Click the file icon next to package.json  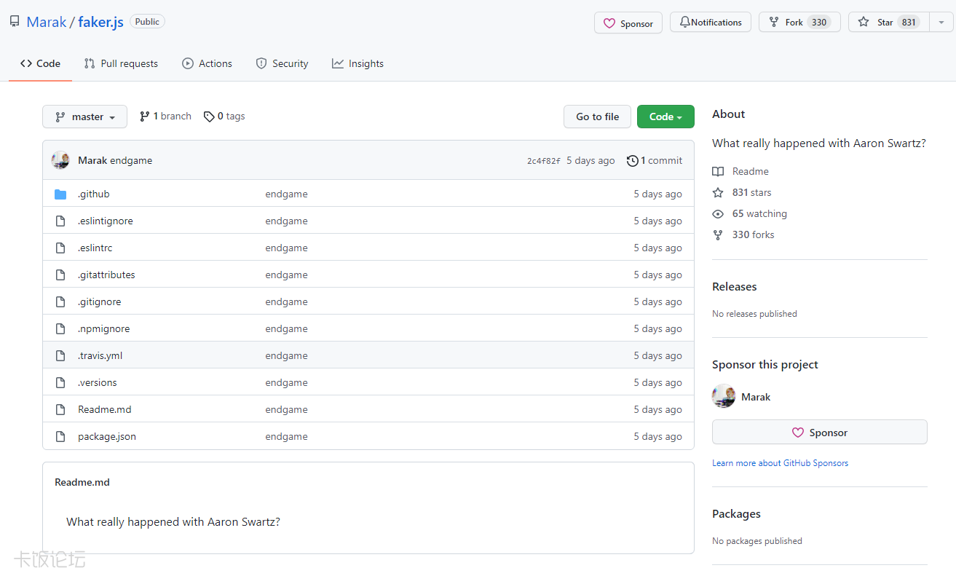click(x=60, y=437)
